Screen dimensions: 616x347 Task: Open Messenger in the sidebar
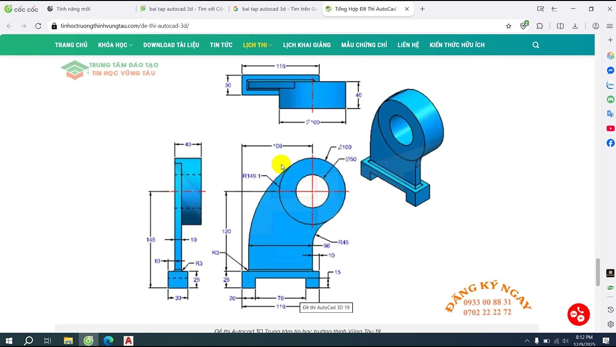tap(610, 70)
